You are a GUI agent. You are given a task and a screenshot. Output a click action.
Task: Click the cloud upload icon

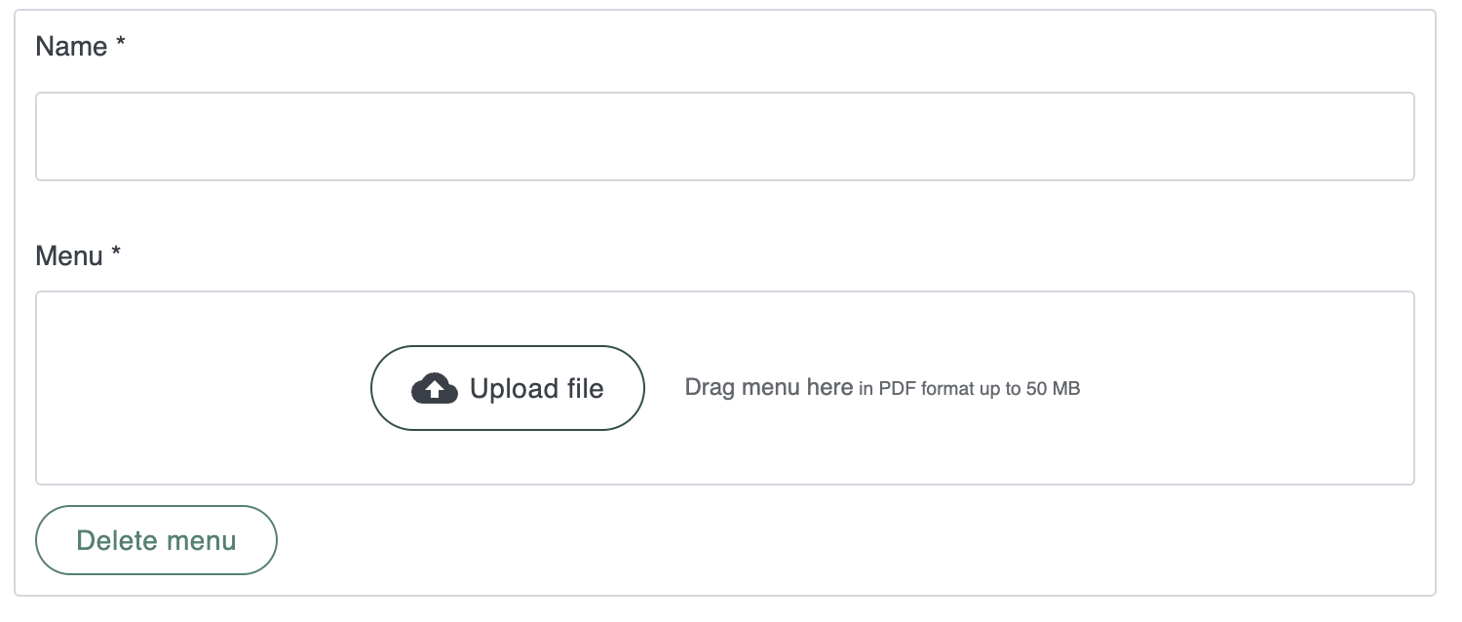pyautogui.click(x=435, y=389)
